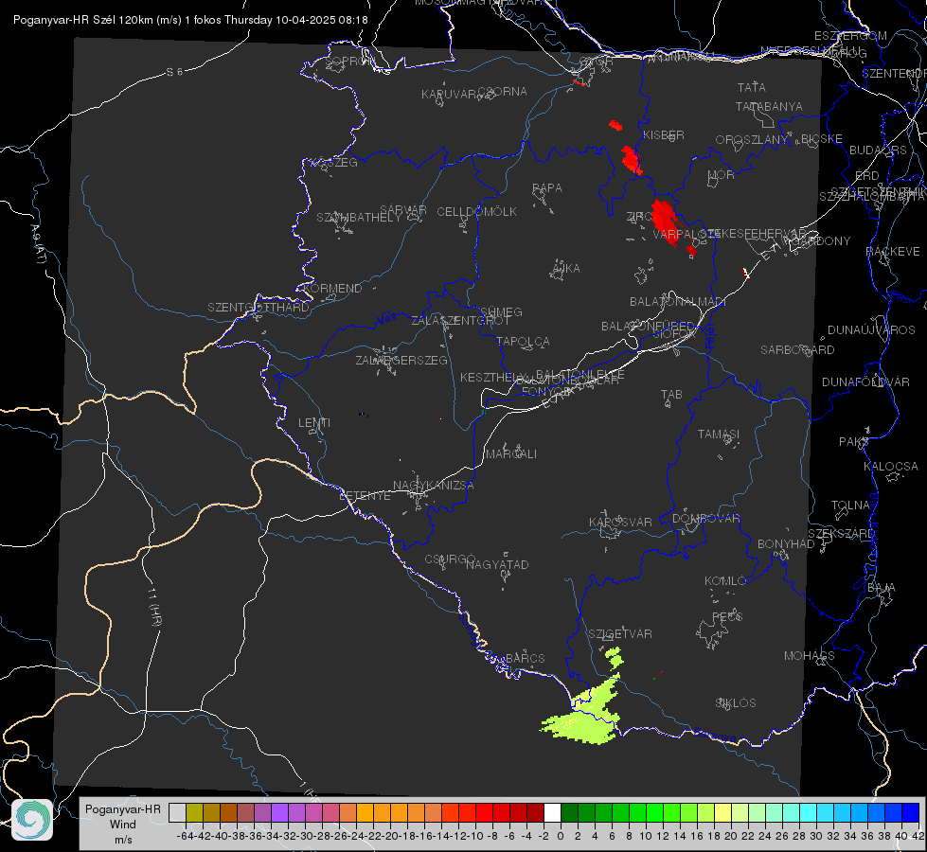Click the S 6 road label
The image size is (927, 852).
point(174,72)
